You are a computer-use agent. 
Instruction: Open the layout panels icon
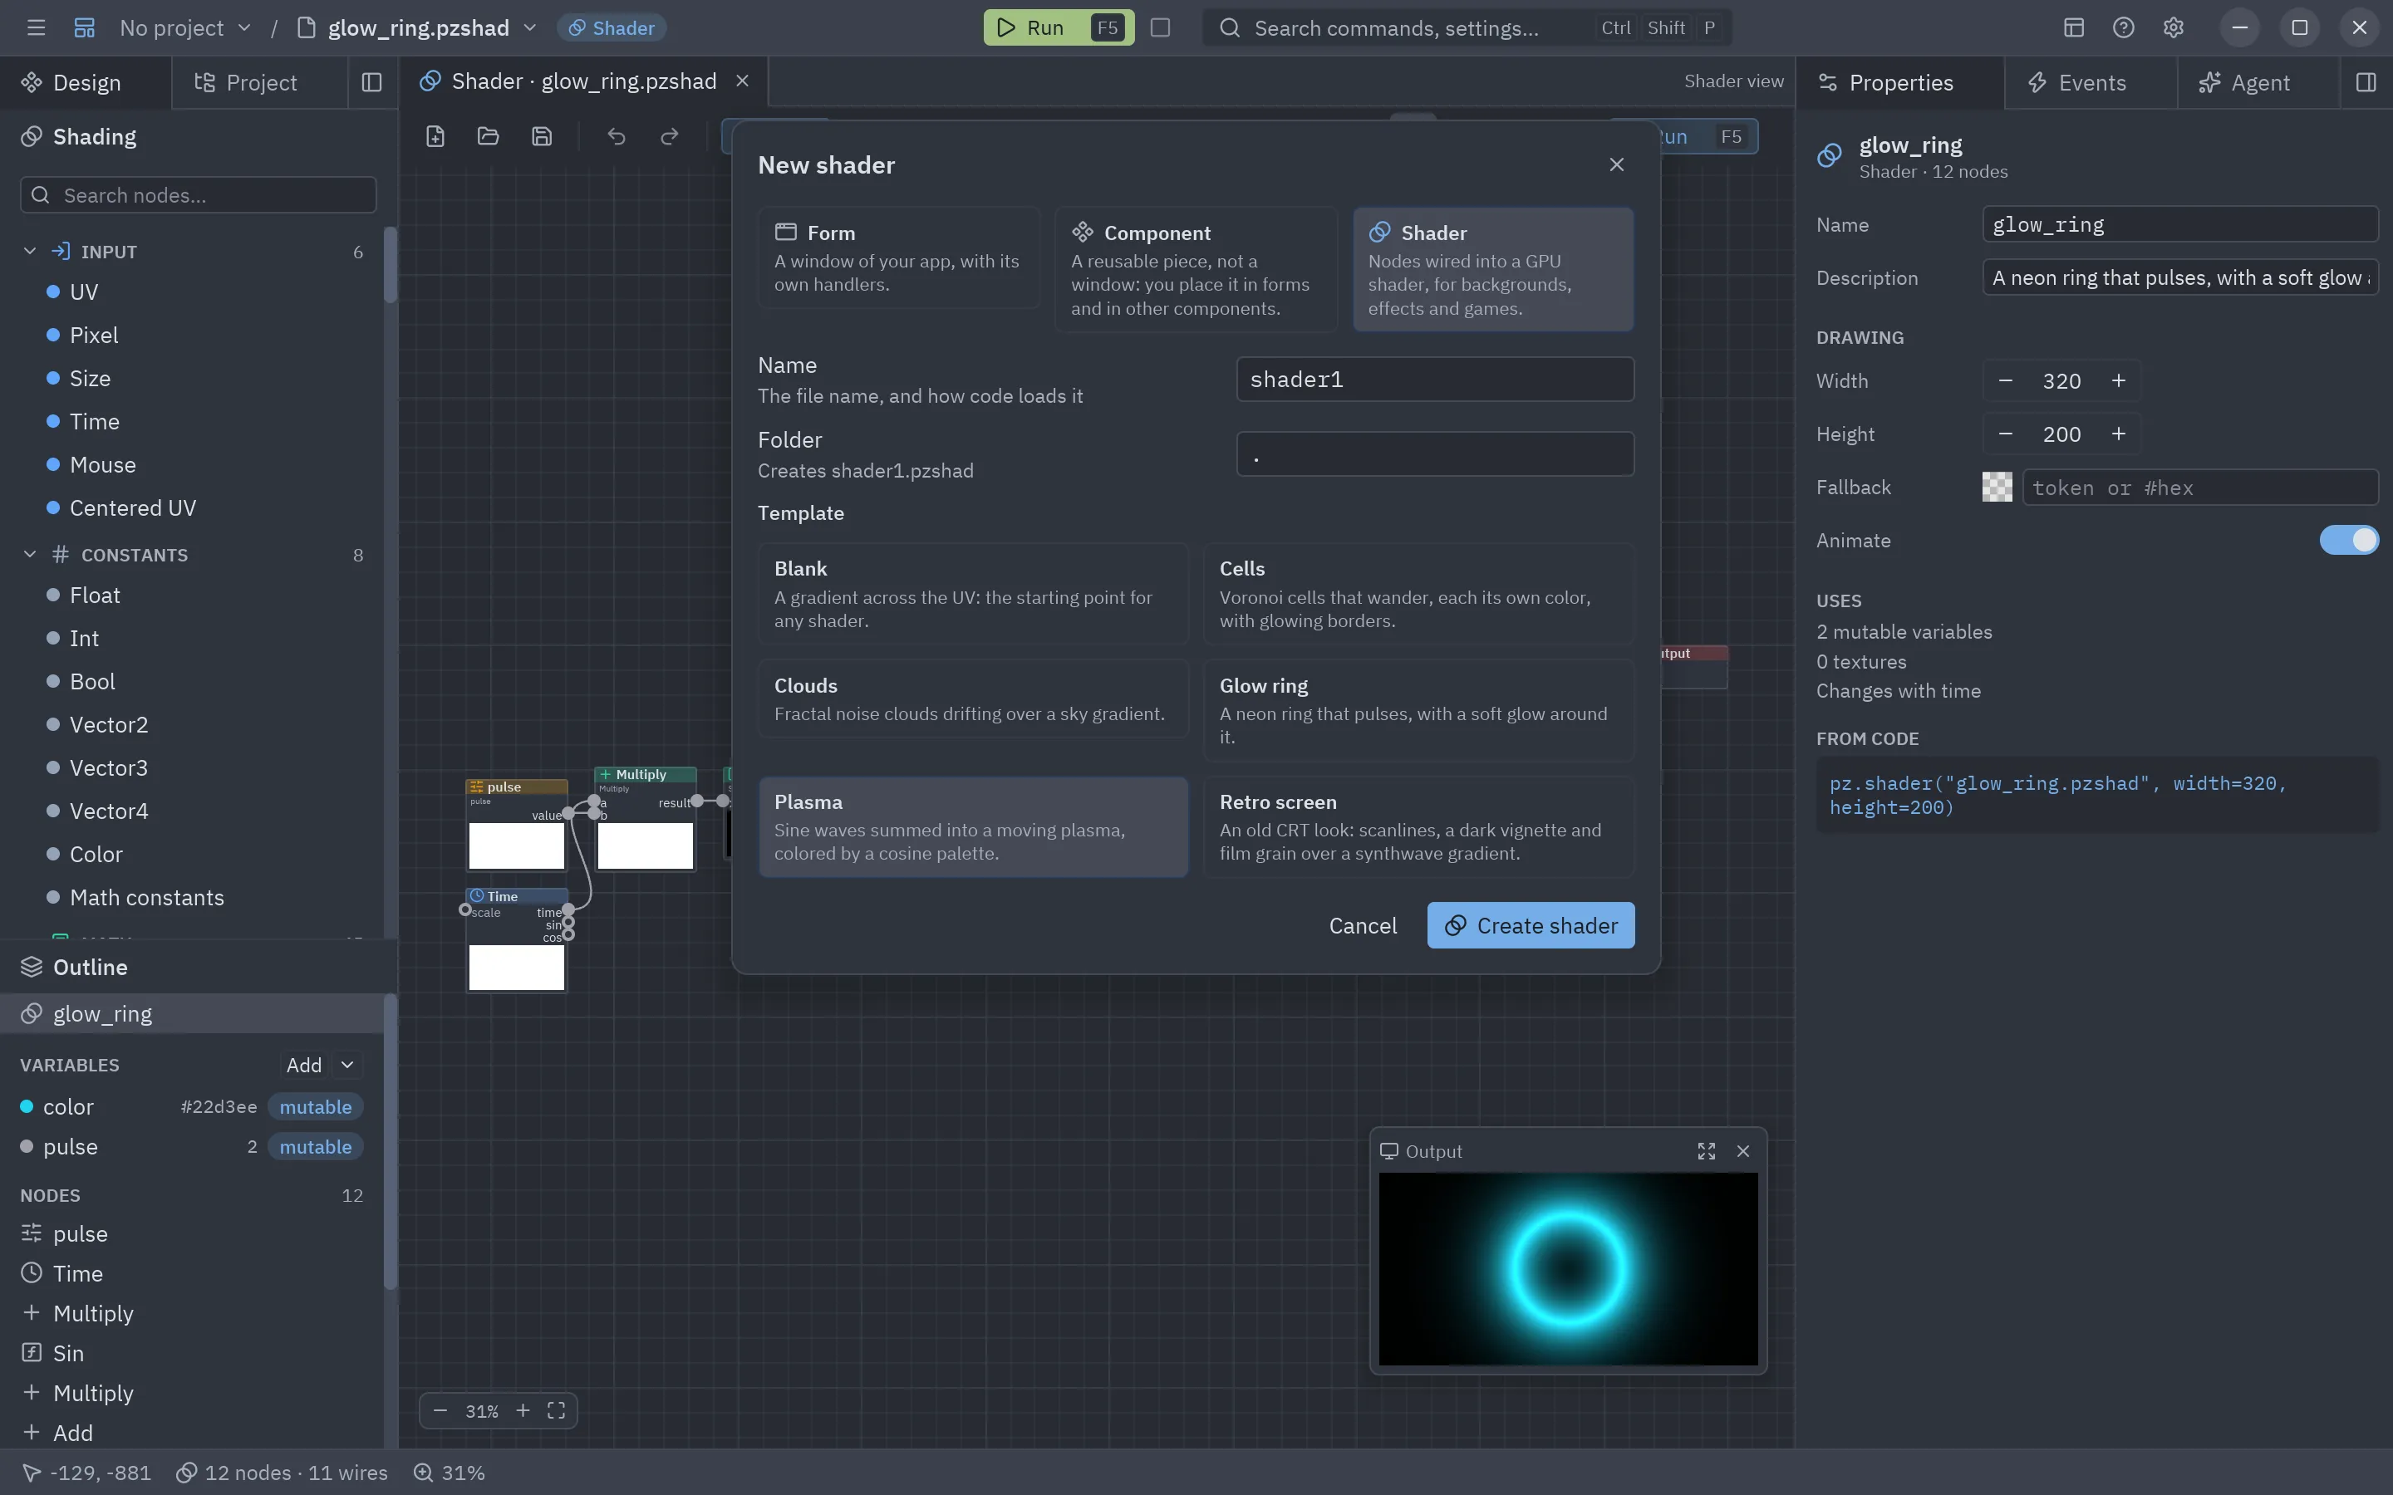click(2075, 27)
